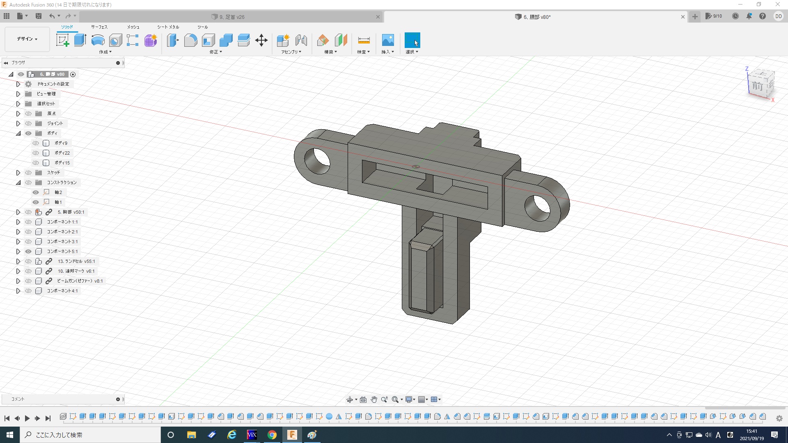Expand the スケッチ folder
Image resolution: width=788 pixels, height=443 pixels.
pos(18,173)
